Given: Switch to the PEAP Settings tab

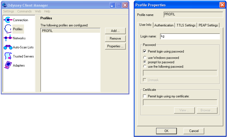Looking at the screenshot, I should (x=208, y=25).
